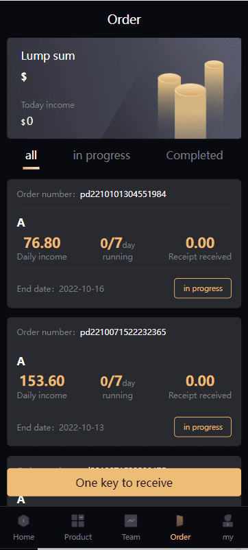Image resolution: width=248 pixels, height=550 pixels.
Task: Click Today income amount
Action: tap(27, 122)
